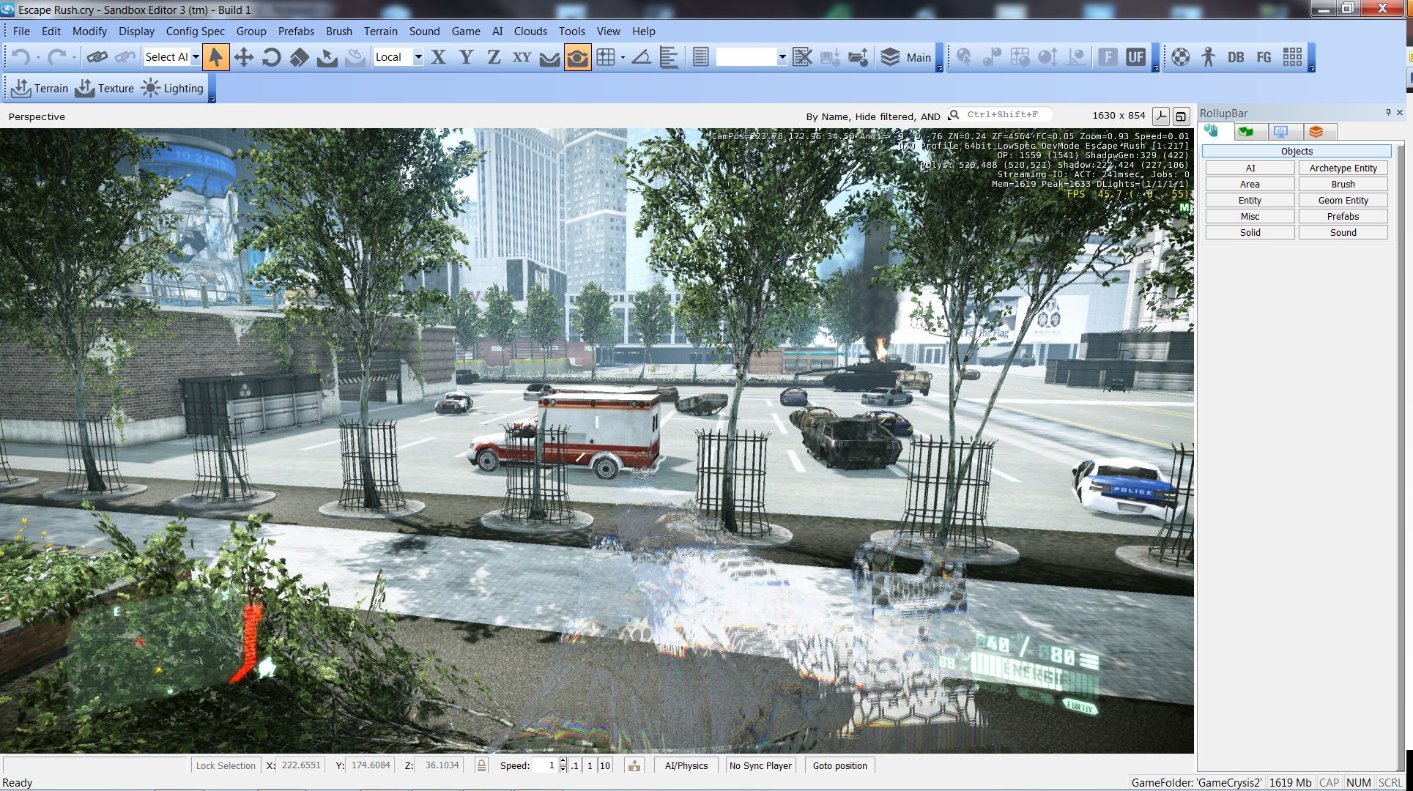Set camera speed preset 10
Screen dimensions: 1413x791
click(x=604, y=765)
